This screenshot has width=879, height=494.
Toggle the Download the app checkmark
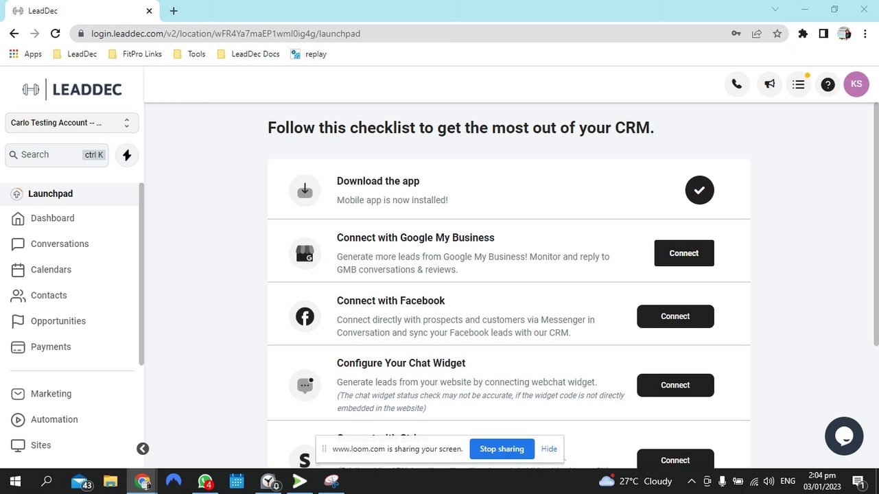click(699, 190)
